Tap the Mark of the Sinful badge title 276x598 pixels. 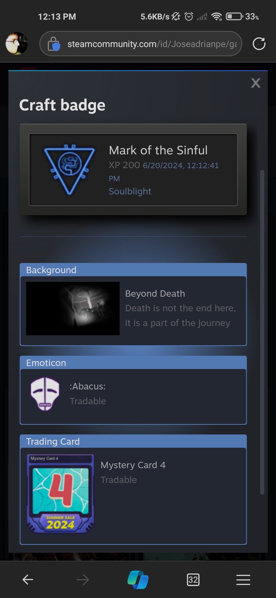(158, 150)
